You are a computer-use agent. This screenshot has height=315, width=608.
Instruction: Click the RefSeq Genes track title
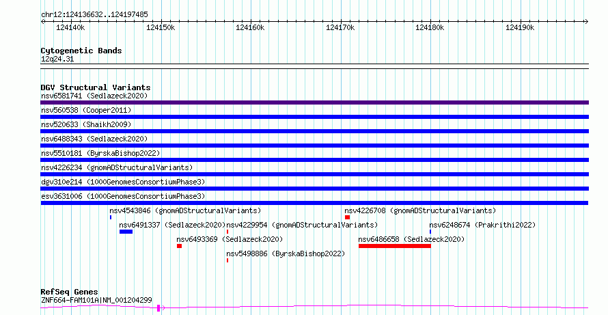tap(70, 292)
